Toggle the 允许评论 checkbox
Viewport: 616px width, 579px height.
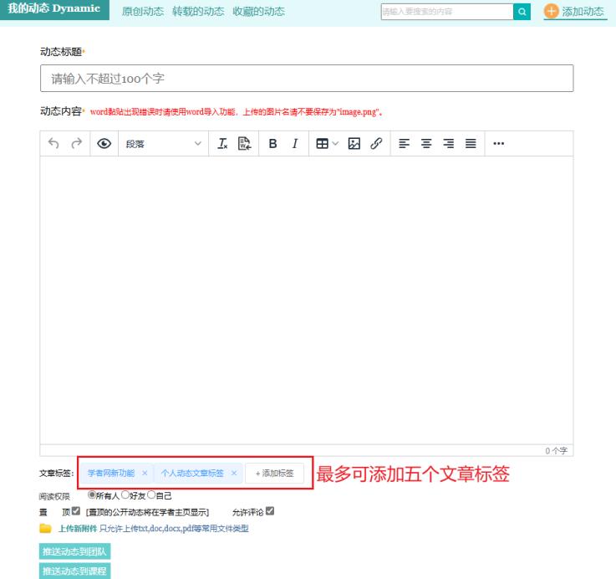269,511
